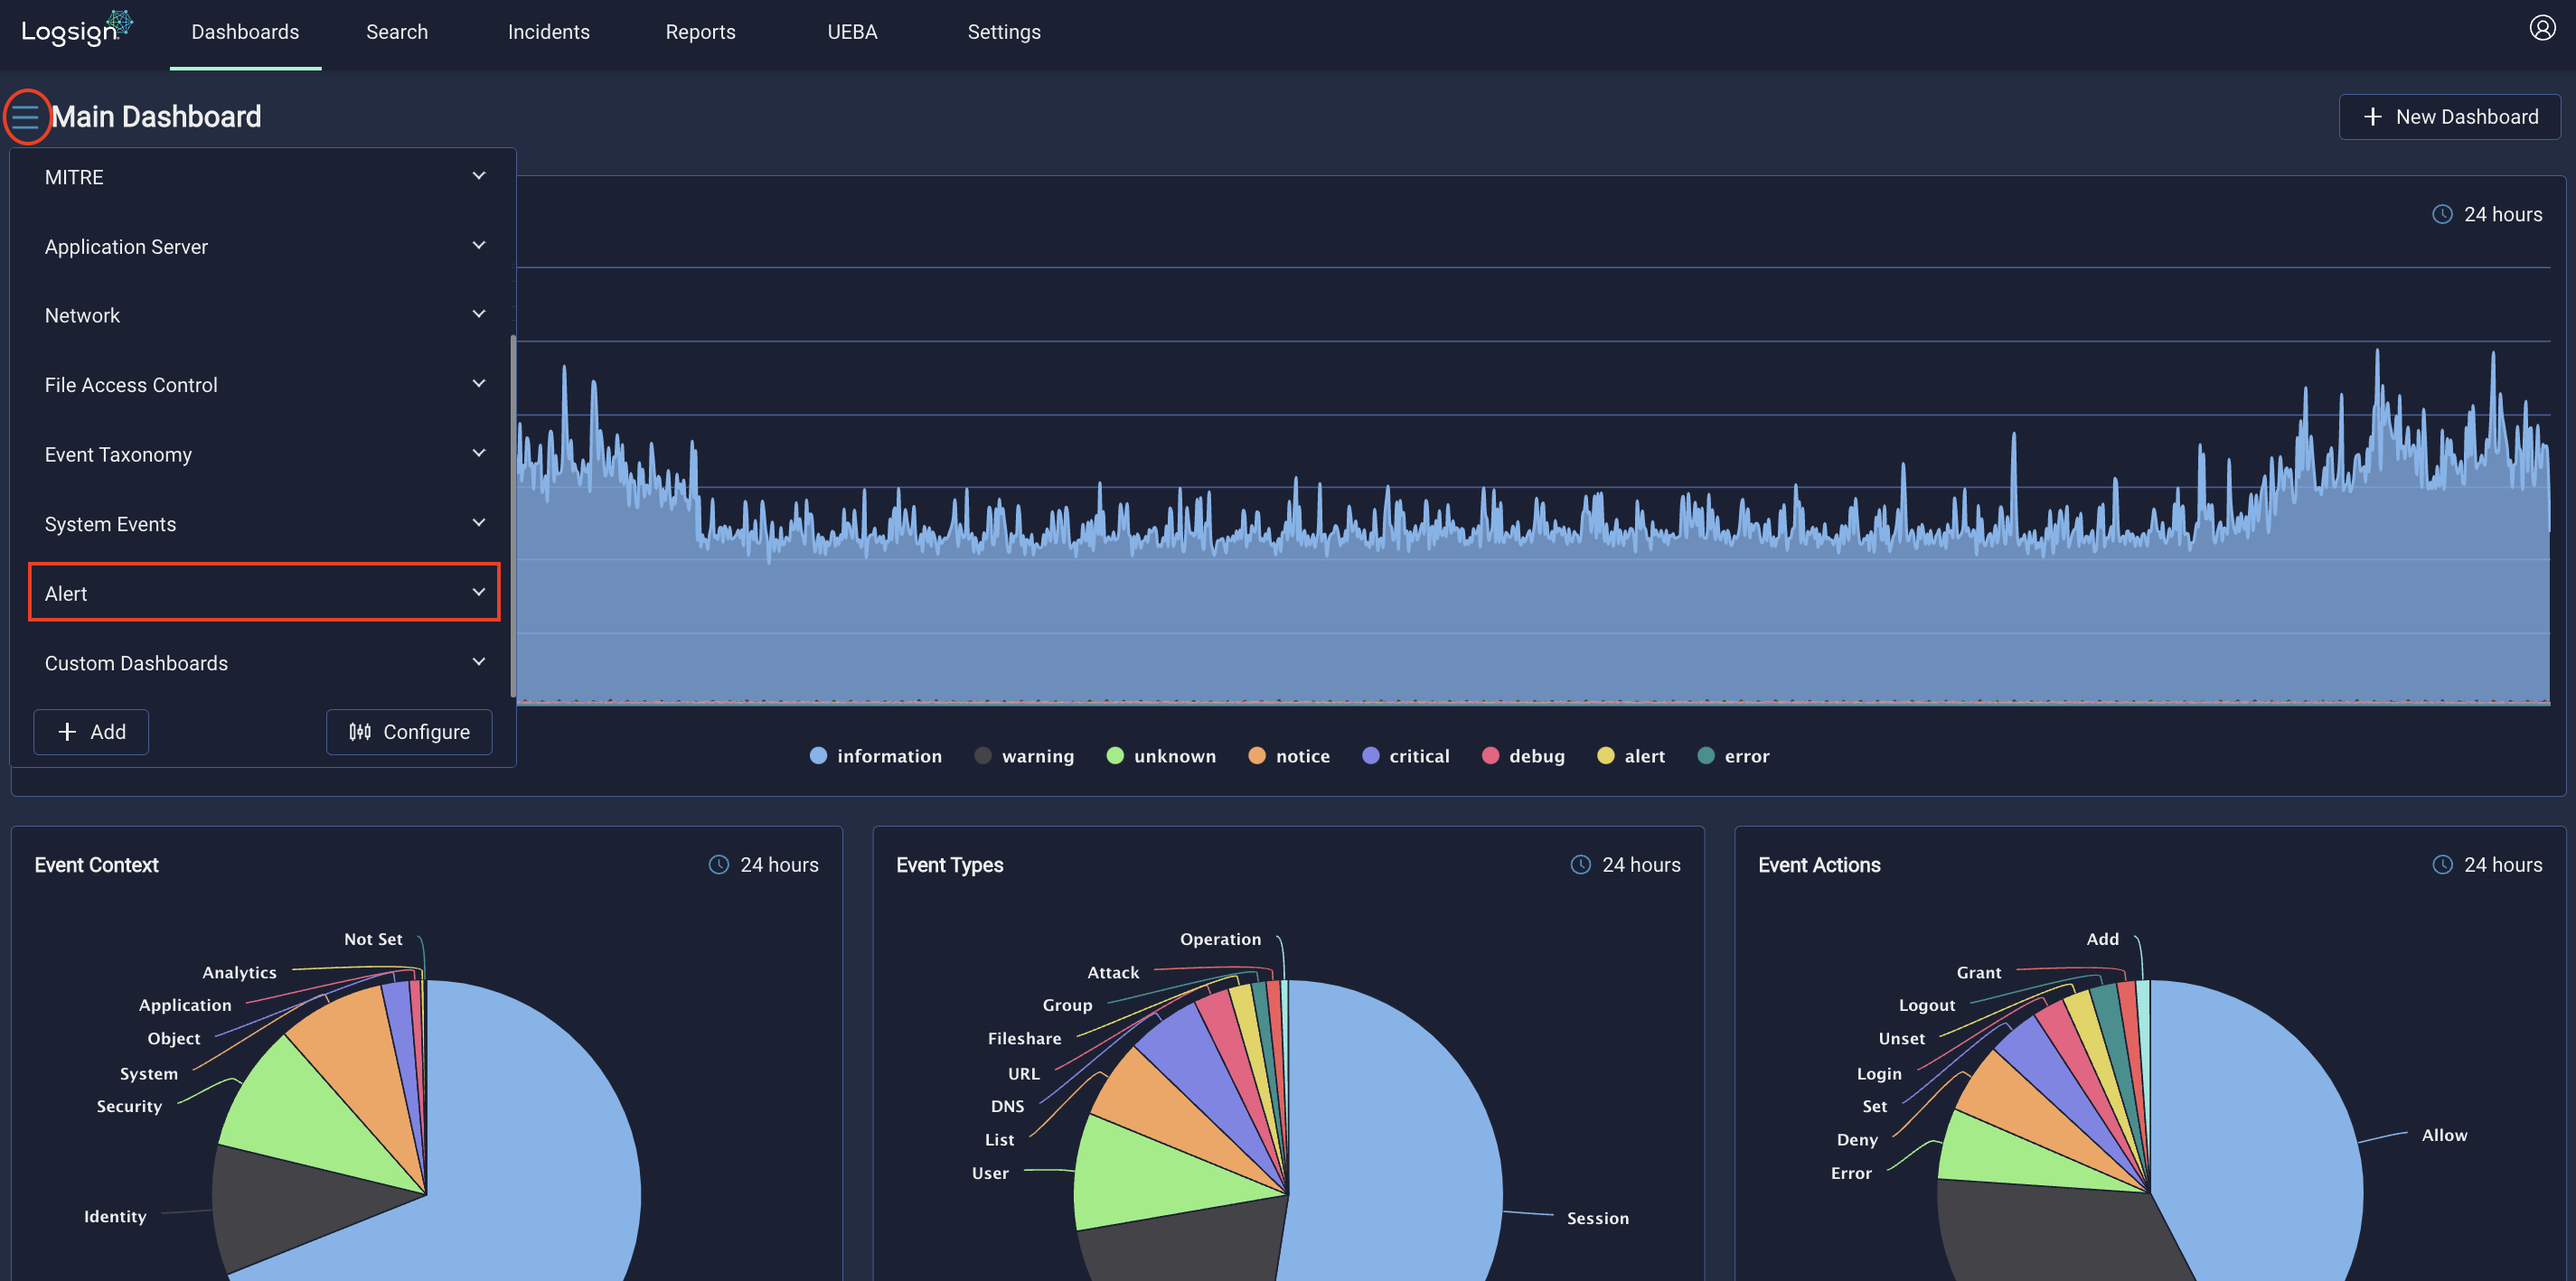Open the user profile icon
The height and width of the screenshot is (1281, 2576).
[2542, 28]
